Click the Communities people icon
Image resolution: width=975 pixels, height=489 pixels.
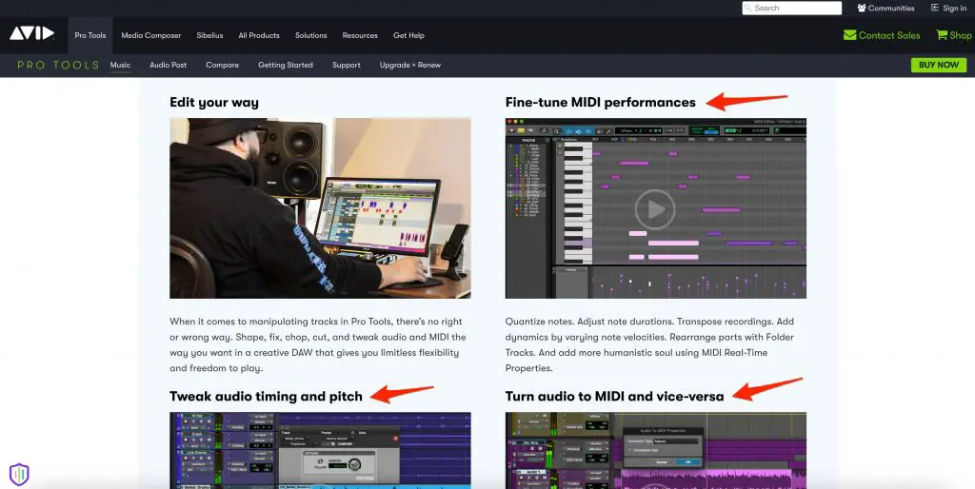coord(861,8)
